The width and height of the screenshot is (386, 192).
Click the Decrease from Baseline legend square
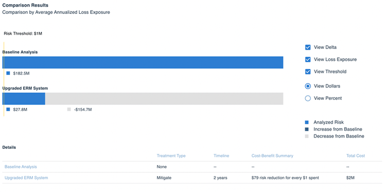click(x=307, y=136)
